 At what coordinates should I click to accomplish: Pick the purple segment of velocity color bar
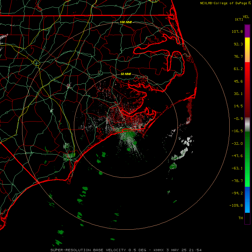[247, 31]
